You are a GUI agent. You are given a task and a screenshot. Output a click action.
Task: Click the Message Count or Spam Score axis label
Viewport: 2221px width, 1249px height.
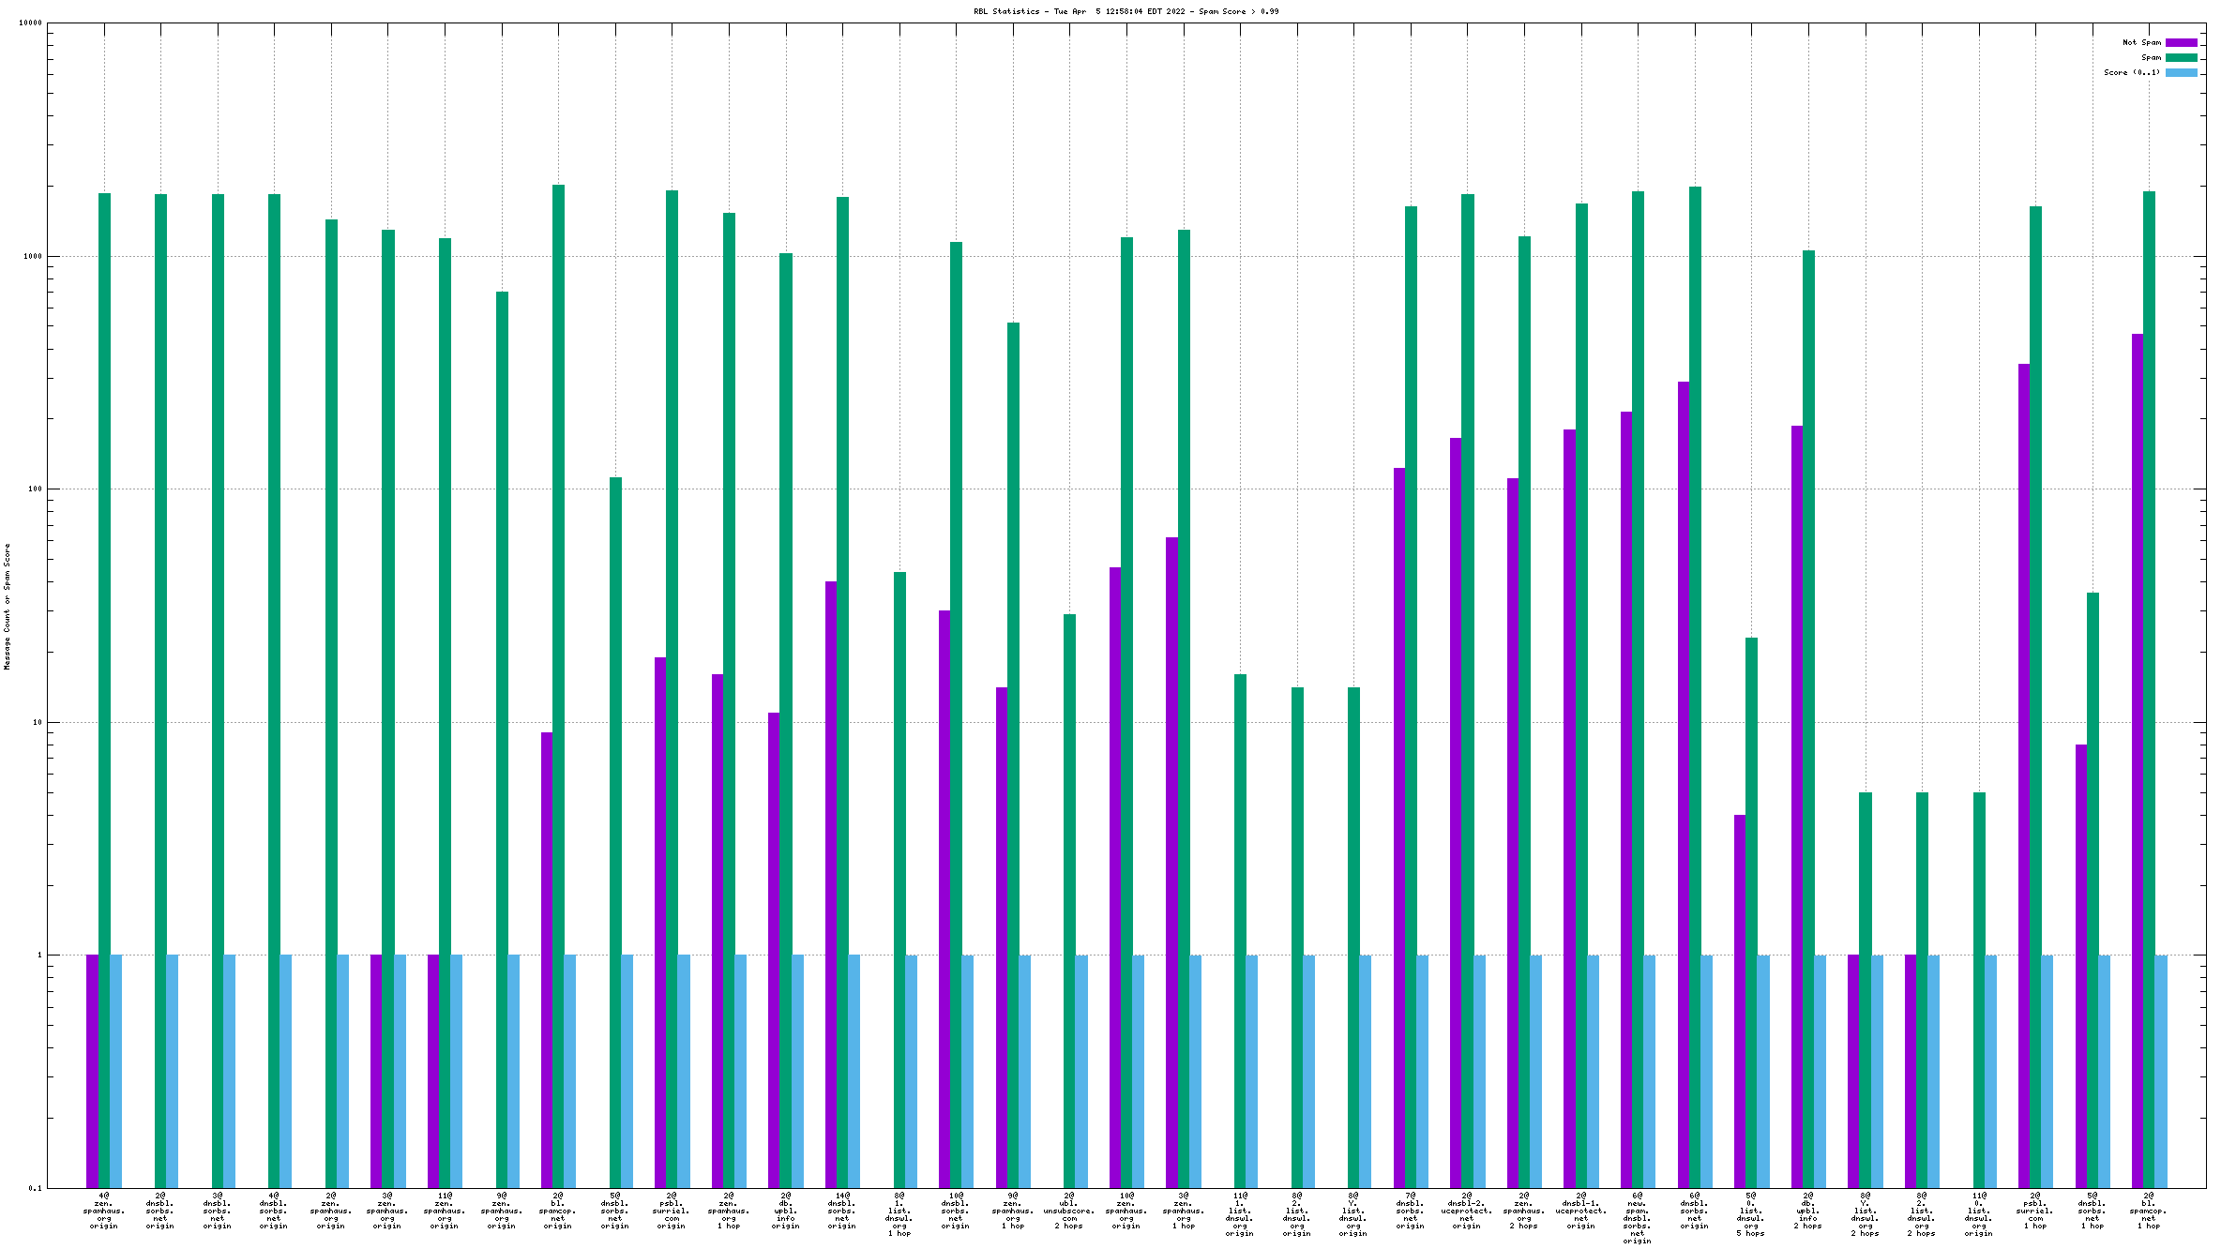[8, 606]
